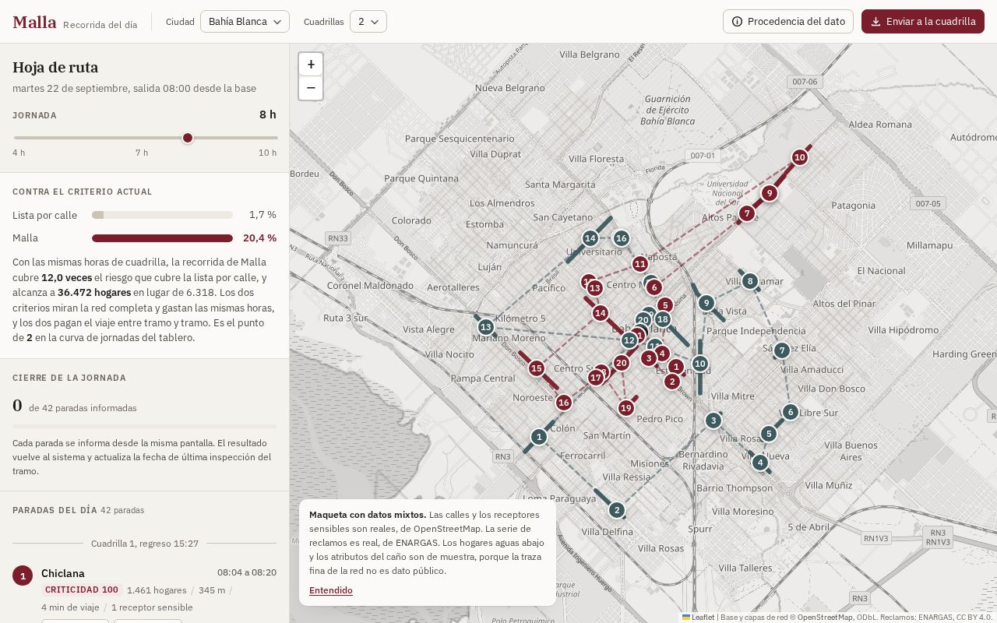Click the 20,4 % Malla value
Viewport: 997px width, 623px height.
point(259,238)
